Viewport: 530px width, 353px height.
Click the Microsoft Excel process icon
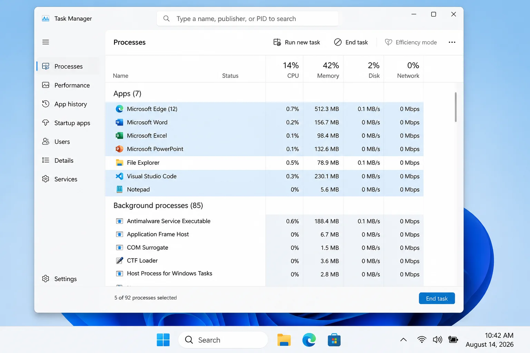119,136
